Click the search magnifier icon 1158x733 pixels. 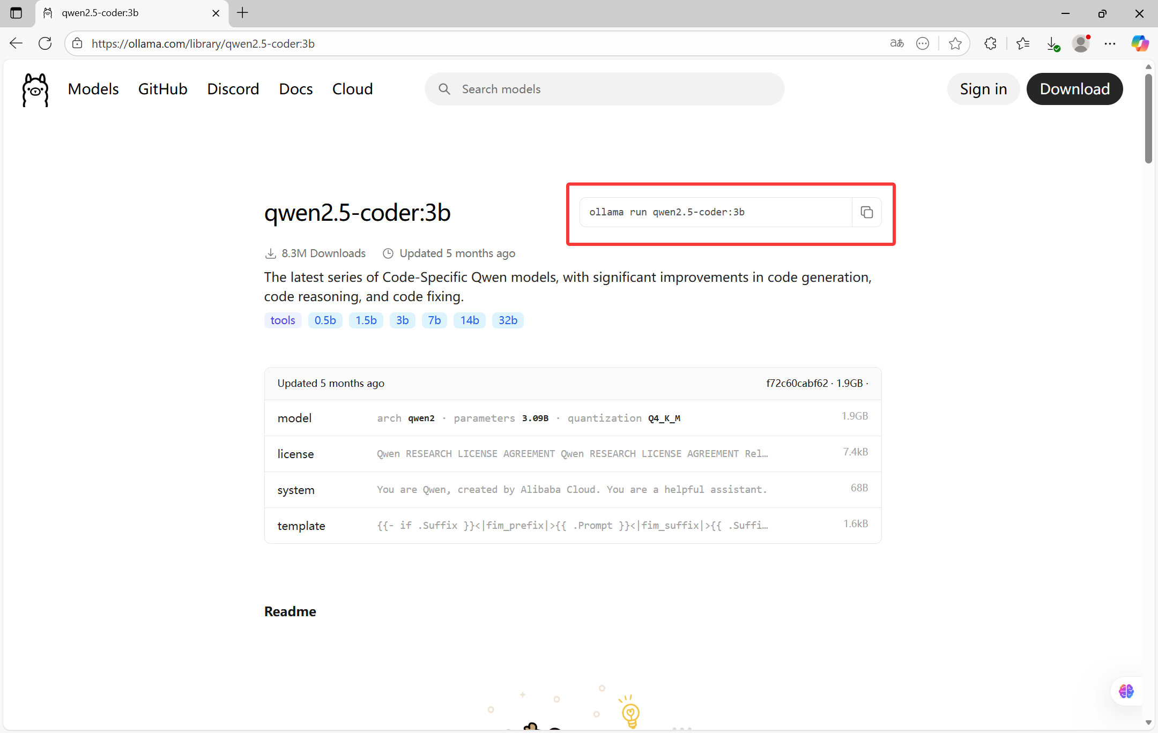click(x=444, y=89)
